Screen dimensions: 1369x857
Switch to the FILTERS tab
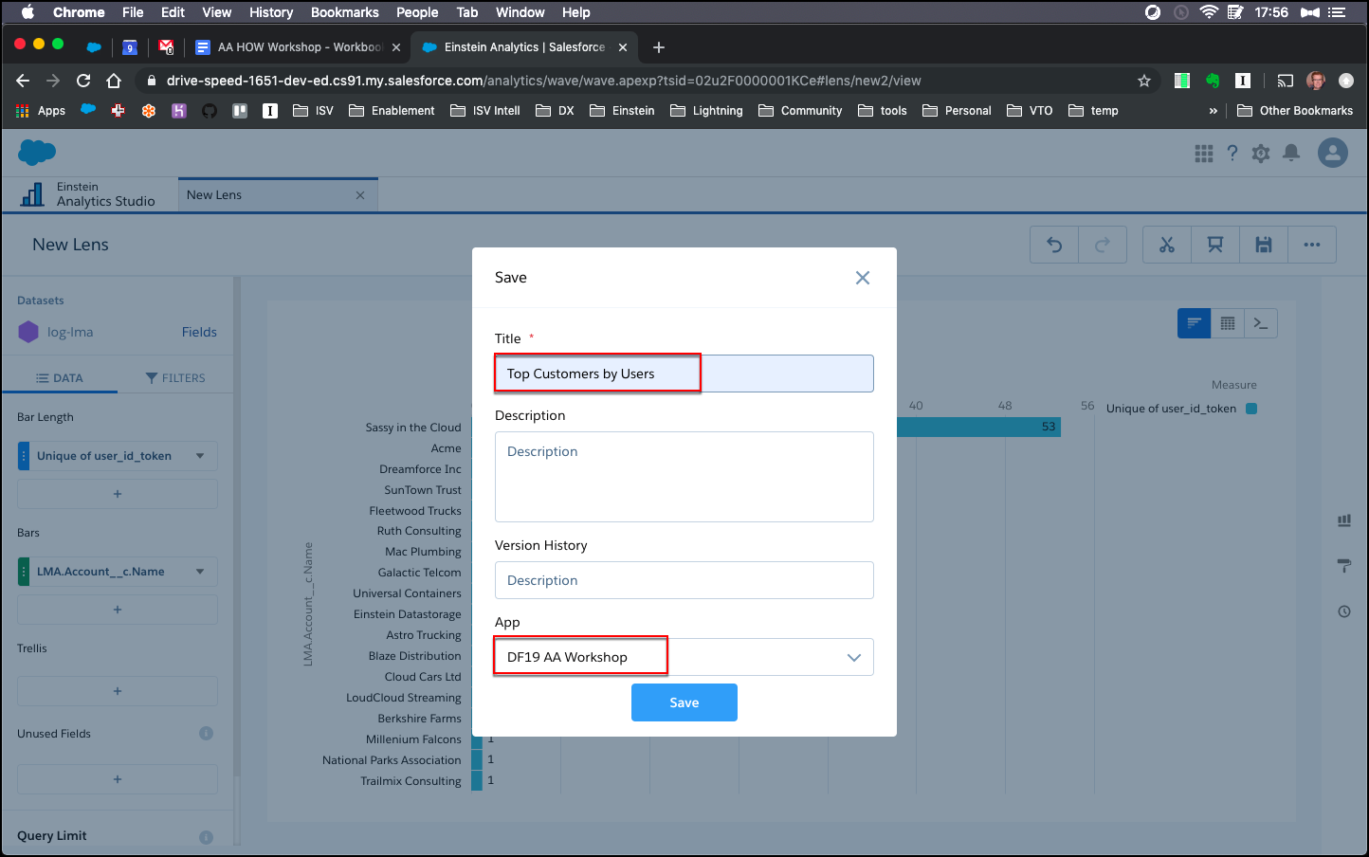click(x=175, y=377)
